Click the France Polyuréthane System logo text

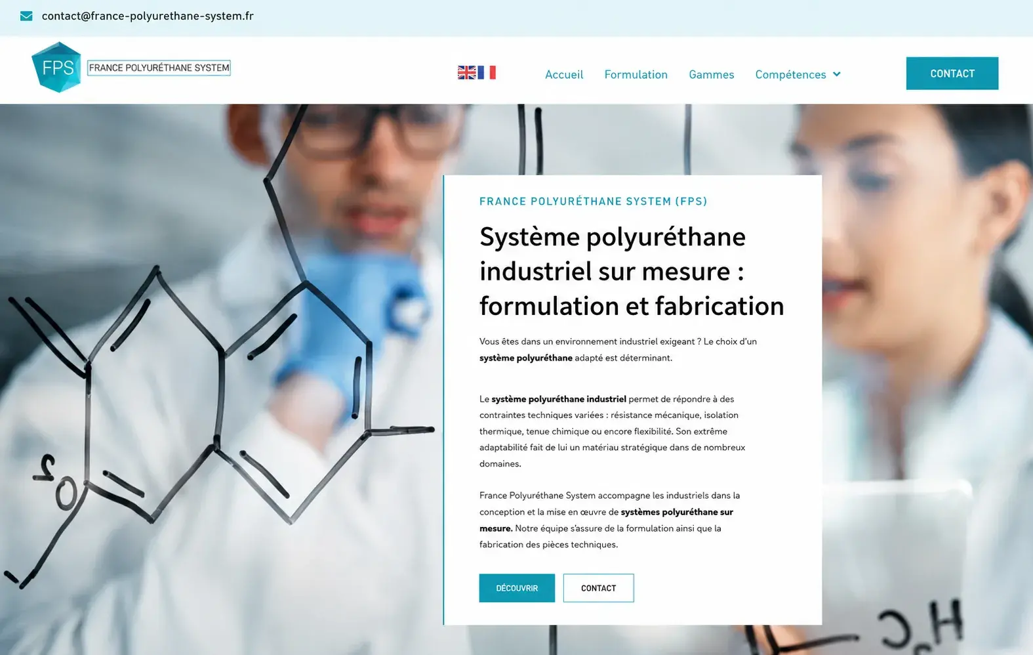159,68
